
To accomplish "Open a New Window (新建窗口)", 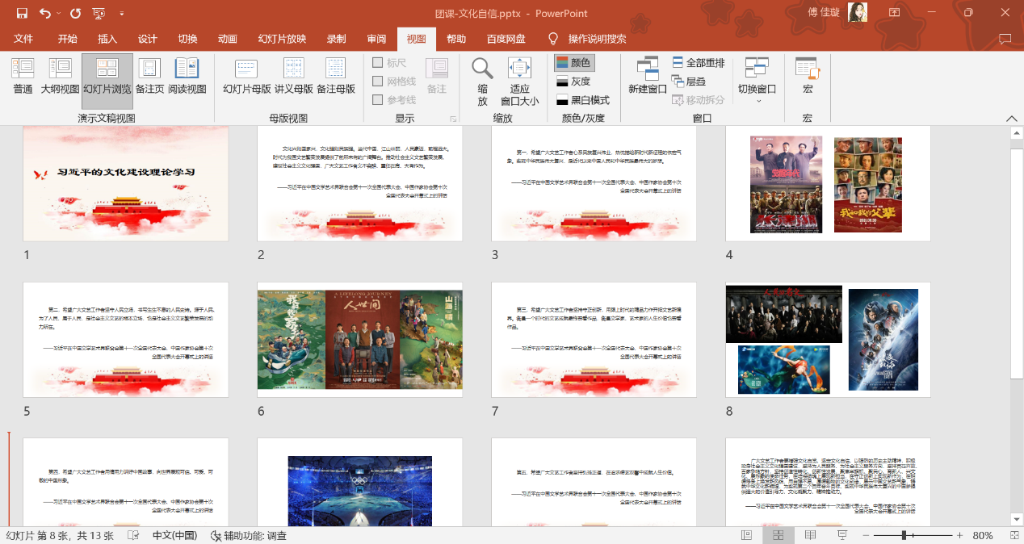I will point(648,77).
